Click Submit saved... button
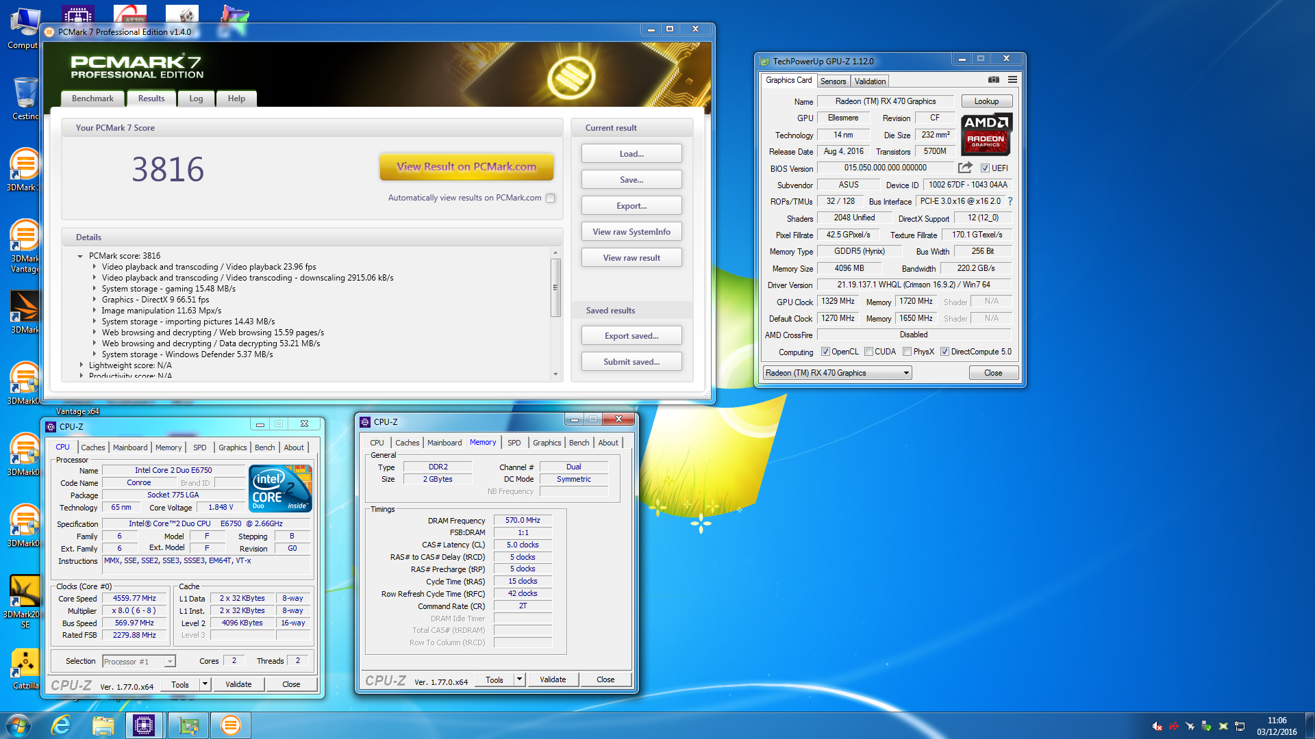1315x739 pixels. tap(631, 362)
